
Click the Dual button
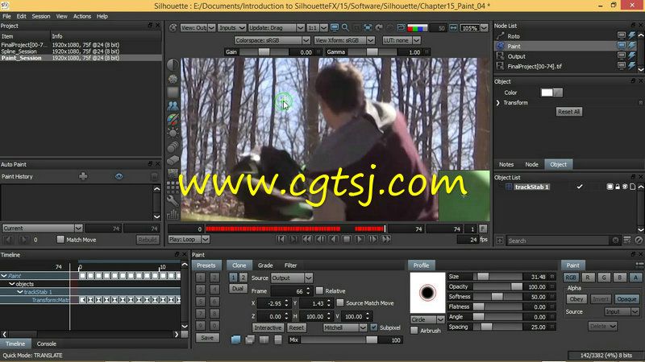[x=237, y=289]
